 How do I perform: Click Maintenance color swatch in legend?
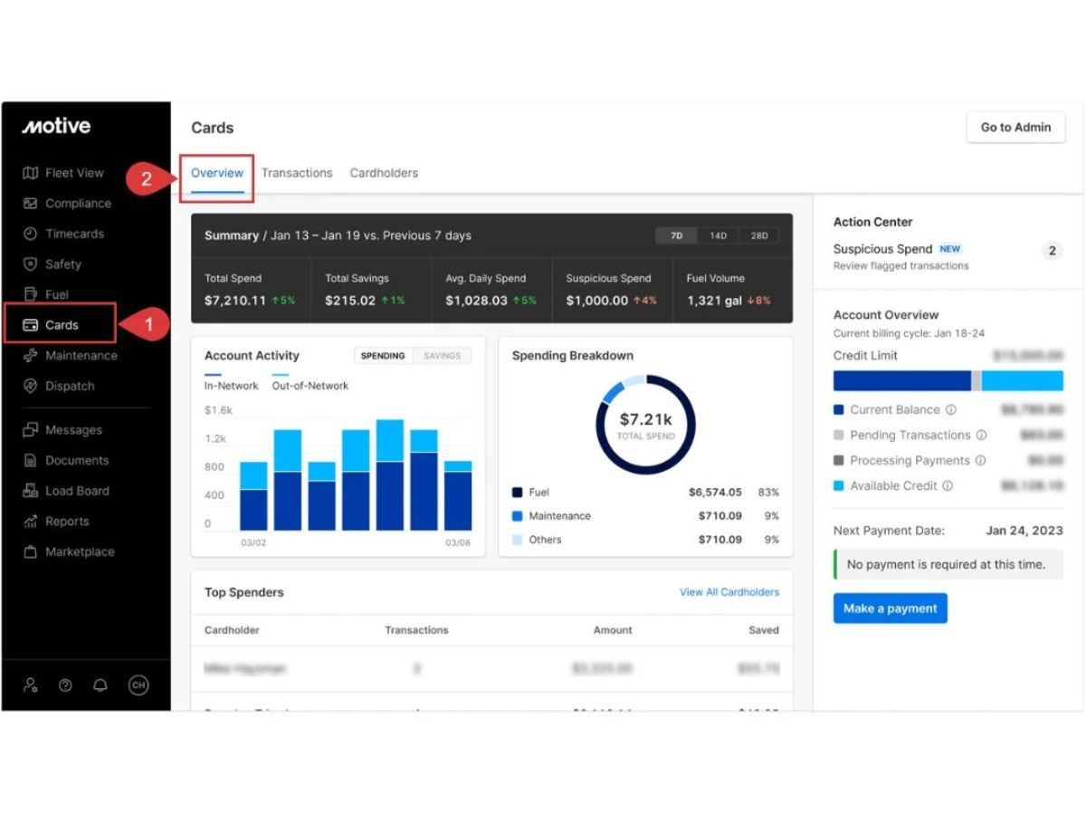[x=518, y=516]
